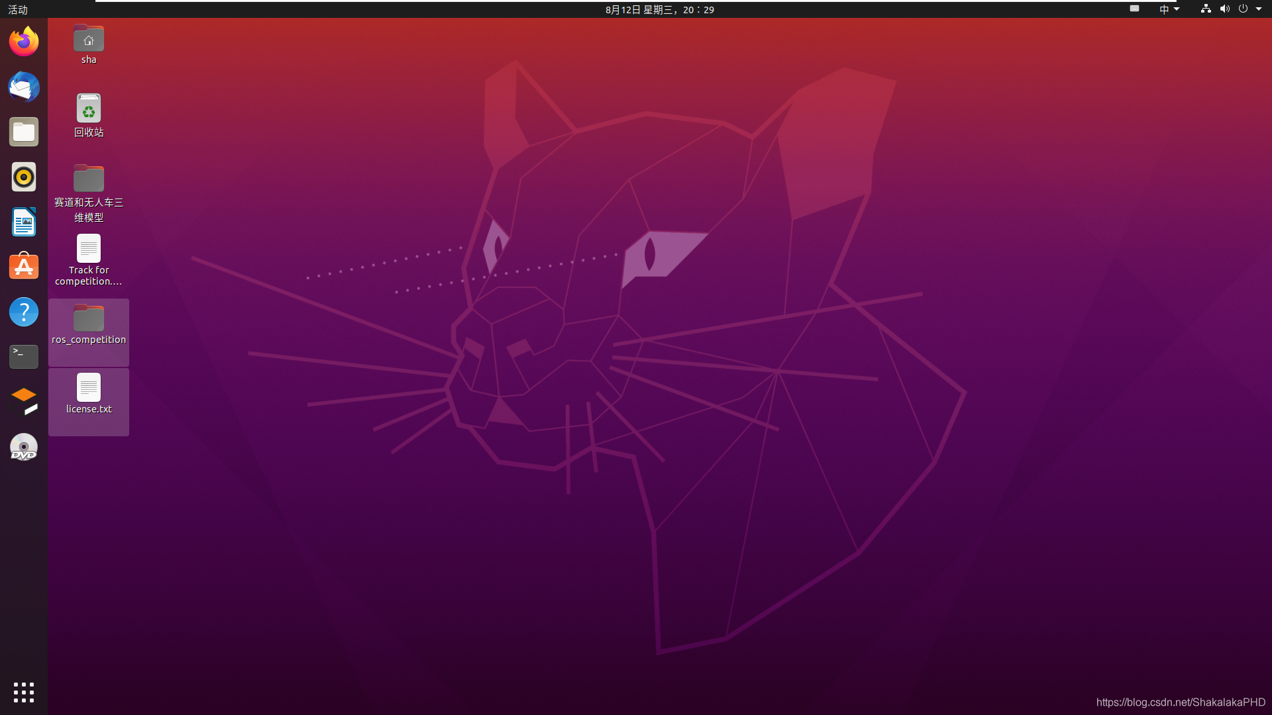Open the Files manager in the dock
1272x715 pixels.
click(x=24, y=132)
